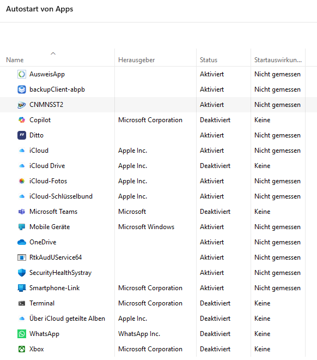Screen dimensions: 317x360
Task: Select the Copilot entry name
Action: pos(40,120)
